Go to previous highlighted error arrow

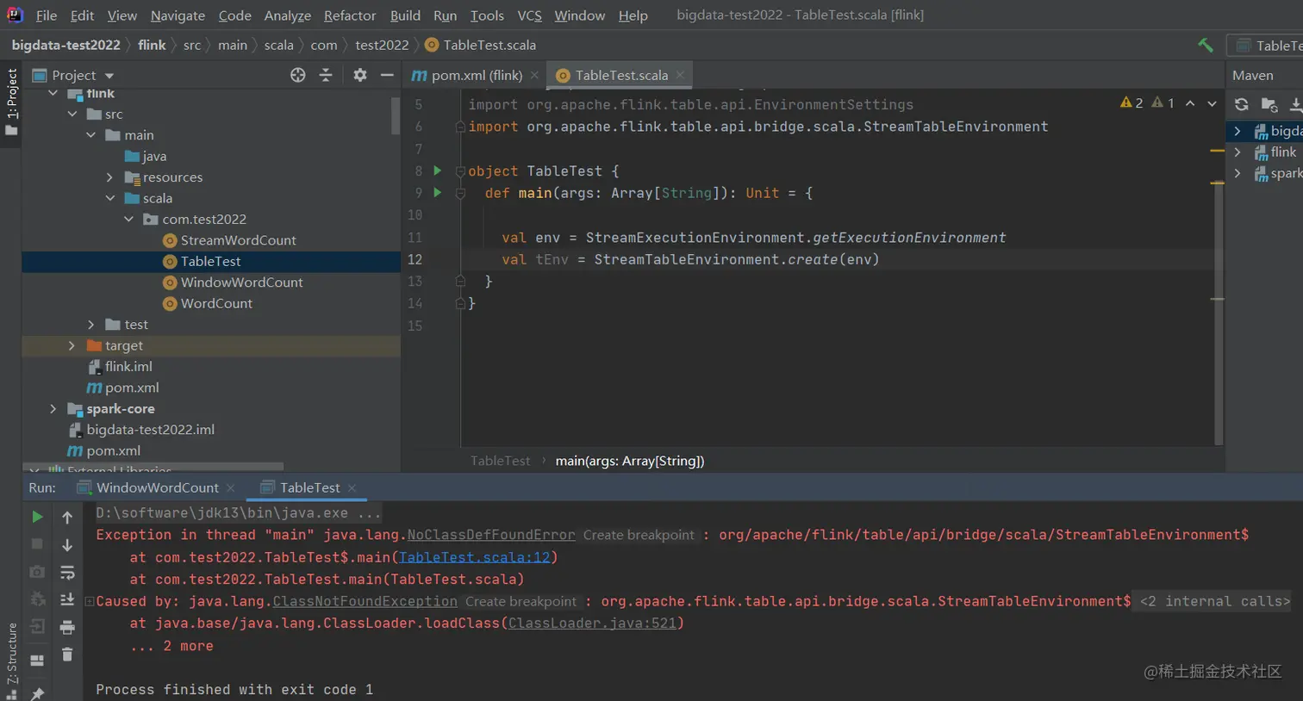[x=1190, y=103]
